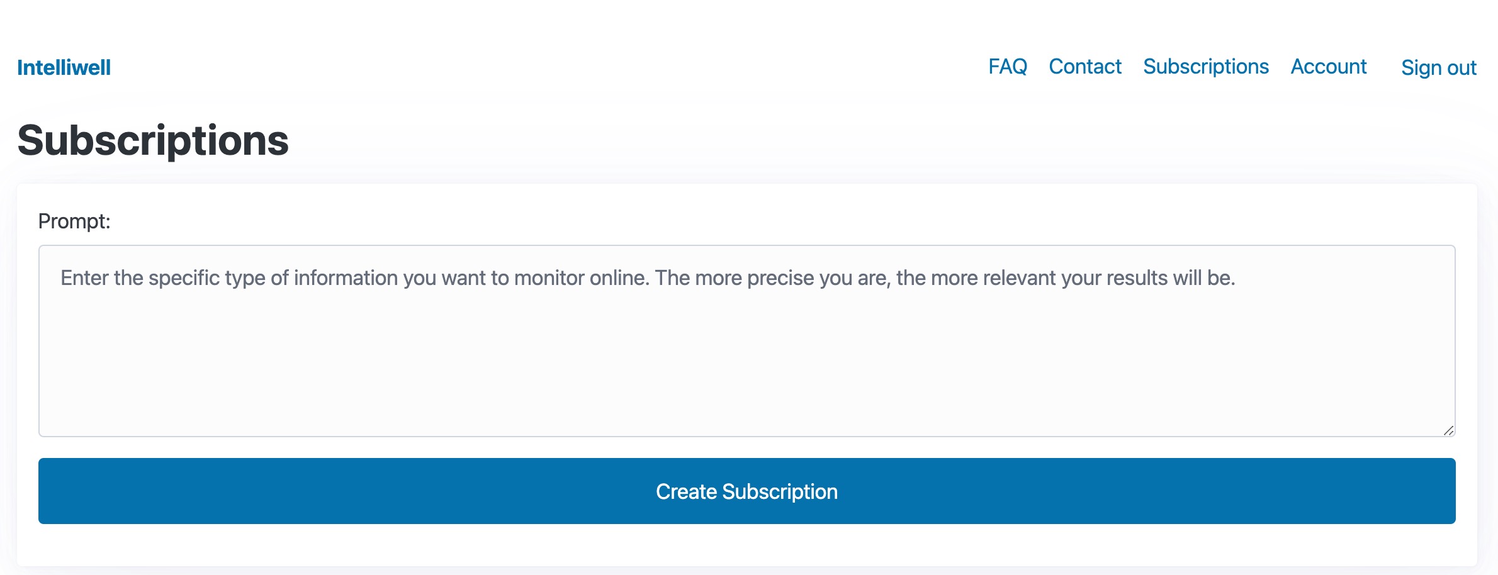Go to the Contact page
This screenshot has width=1498, height=575.
click(1084, 66)
